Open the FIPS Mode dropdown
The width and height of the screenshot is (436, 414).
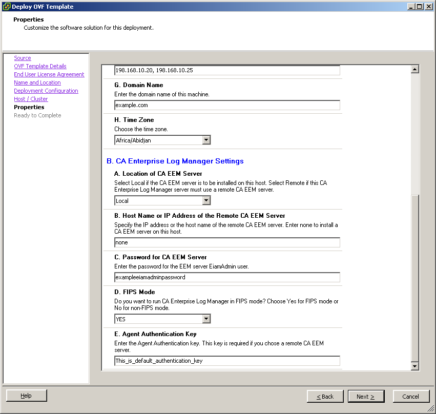(205, 318)
